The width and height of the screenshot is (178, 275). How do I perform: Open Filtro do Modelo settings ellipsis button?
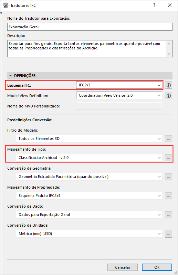(x=169, y=139)
